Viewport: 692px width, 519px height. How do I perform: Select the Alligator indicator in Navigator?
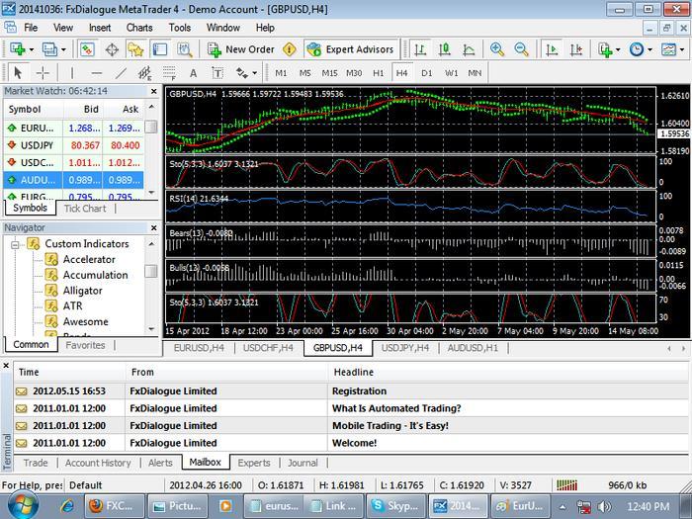tap(82, 291)
